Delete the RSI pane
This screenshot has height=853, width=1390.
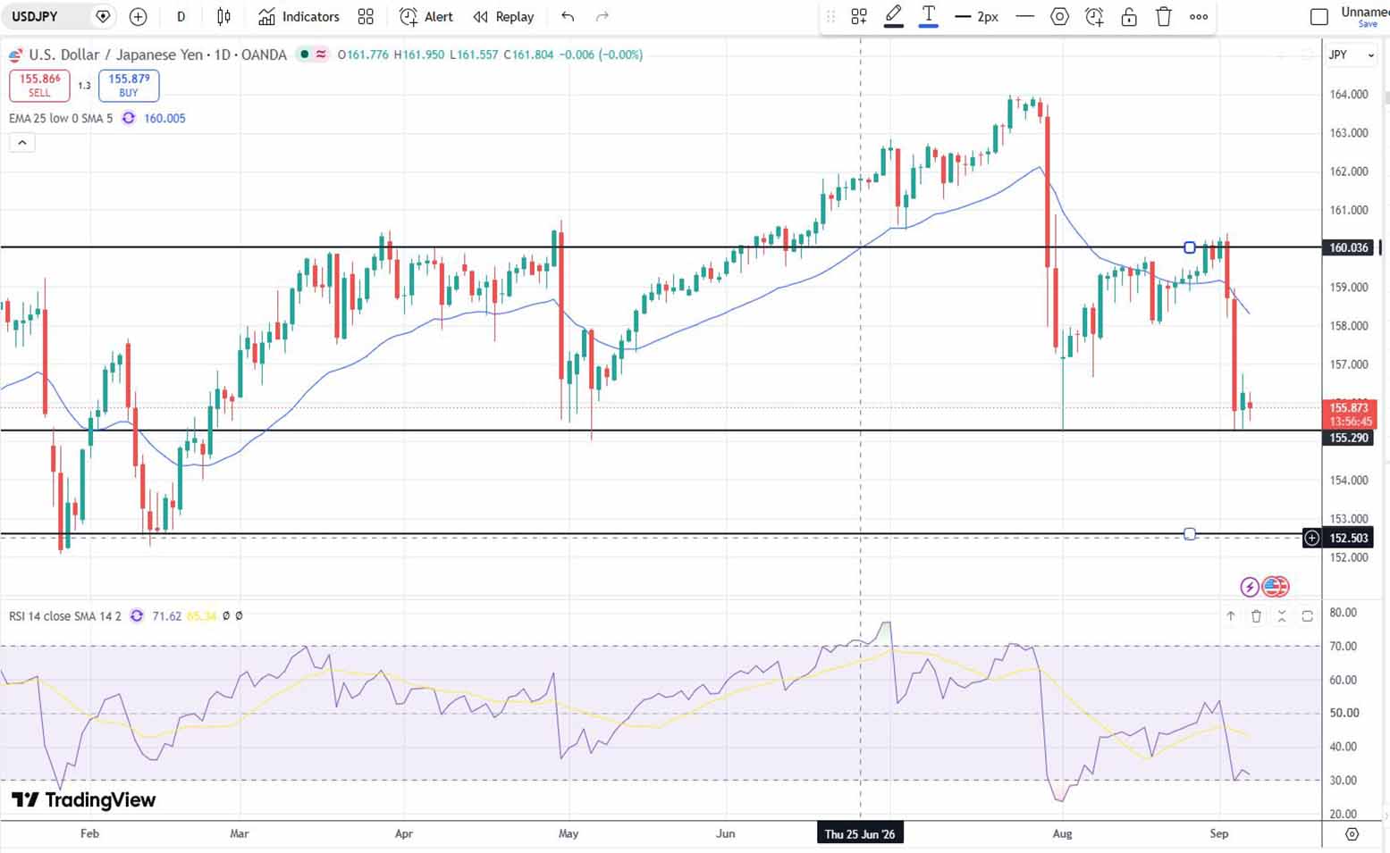(x=1256, y=615)
